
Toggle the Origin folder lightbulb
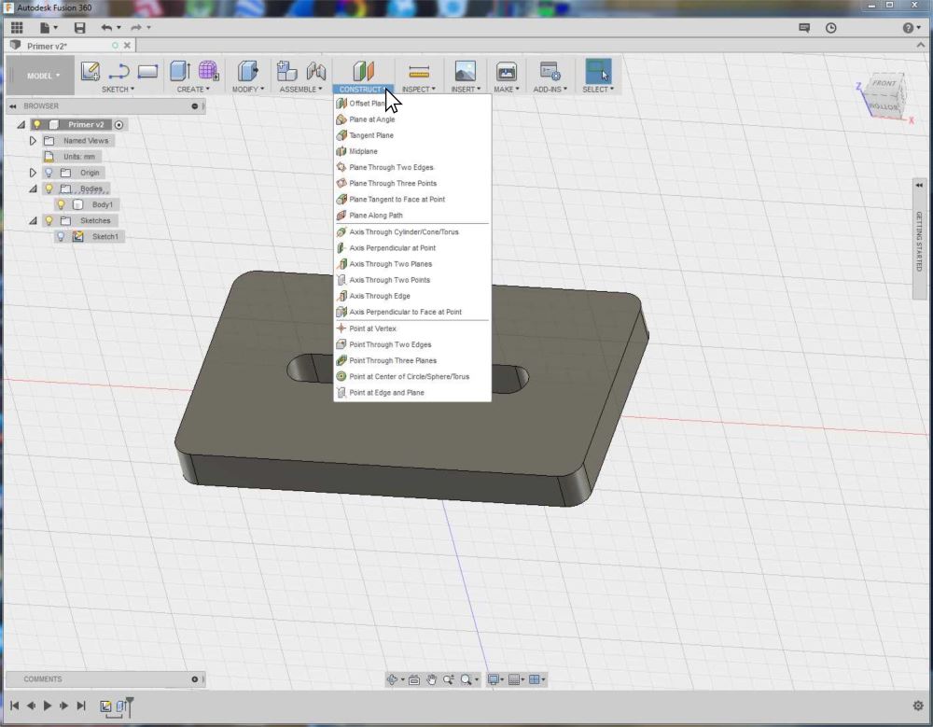click(49, 173)
